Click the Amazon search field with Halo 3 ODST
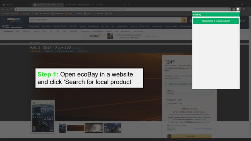Screen dimensions: 251x141 [108, 20]
